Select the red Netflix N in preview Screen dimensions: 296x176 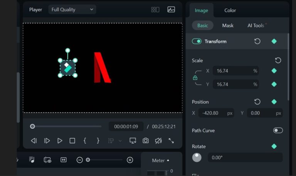click(x=102, y=67)
